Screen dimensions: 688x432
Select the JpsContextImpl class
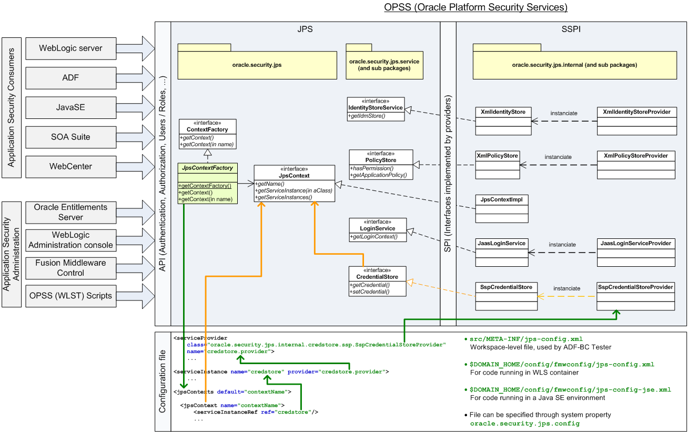502,209
